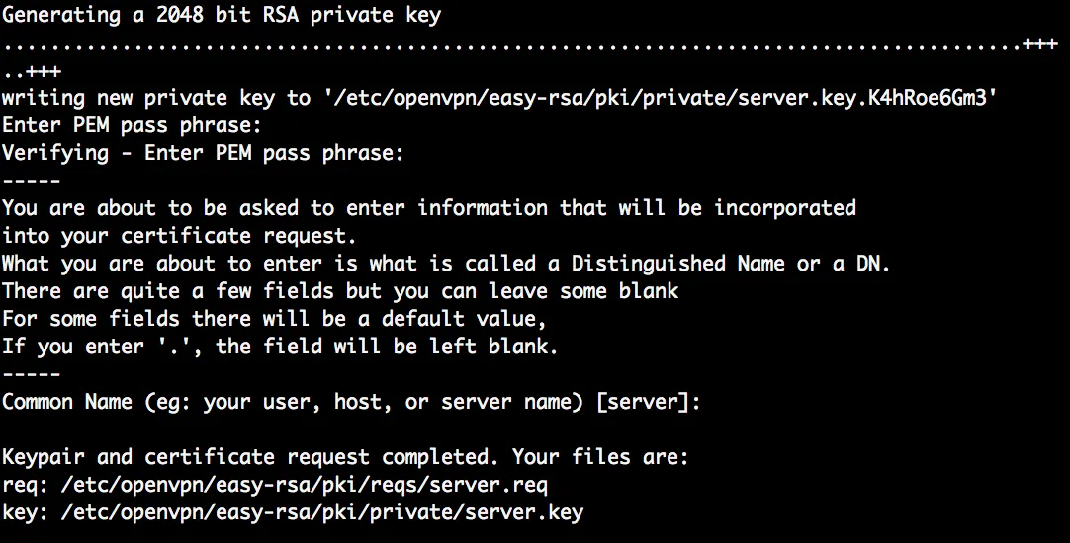Click the 'Keypair and certificate request completed' line
Viewport: 1070px width, 543px height.
tap(345, 457)
